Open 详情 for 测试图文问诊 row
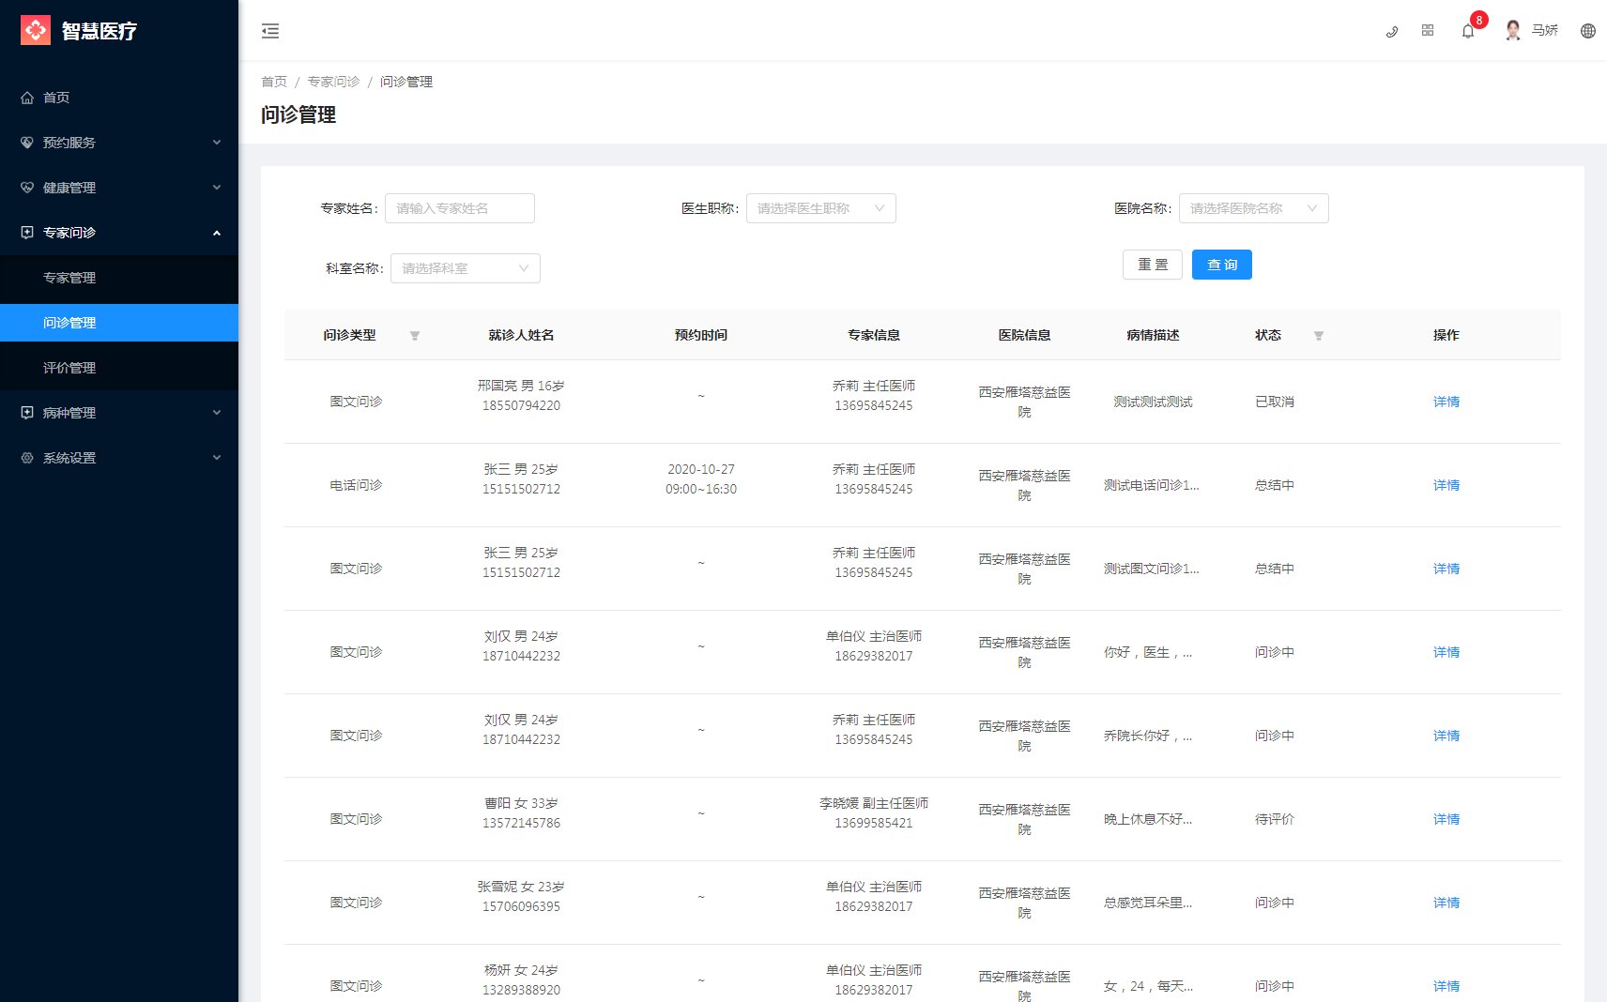The image size is (1607, 1002). [x=1446, y=569]
